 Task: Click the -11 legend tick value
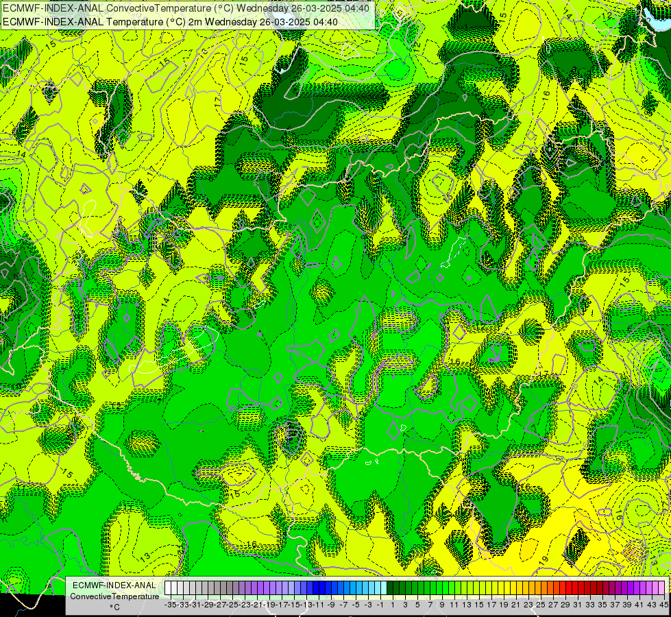(x=319, y=605)
